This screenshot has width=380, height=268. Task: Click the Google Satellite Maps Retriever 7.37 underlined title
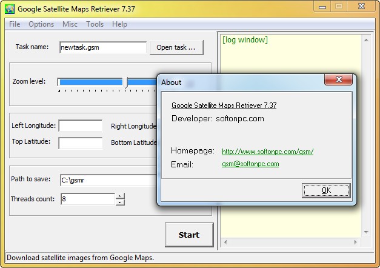point(224,106)
